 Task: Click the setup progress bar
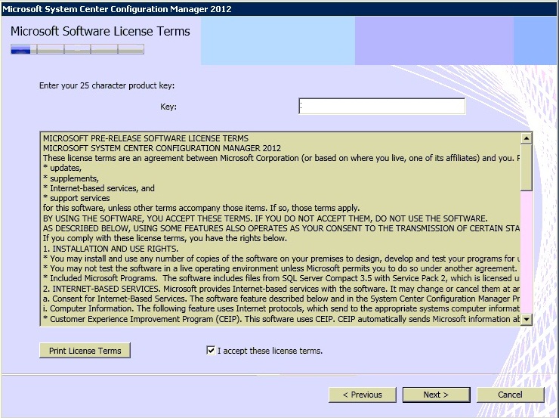pyautogui.click(x=77, y=49)
